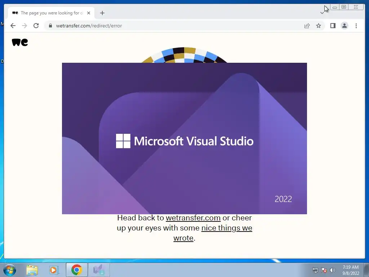This screenshot has width=369, height=277.
Task: Open Windows Explorer from the taskbar
Action: [x=32, y=270]
